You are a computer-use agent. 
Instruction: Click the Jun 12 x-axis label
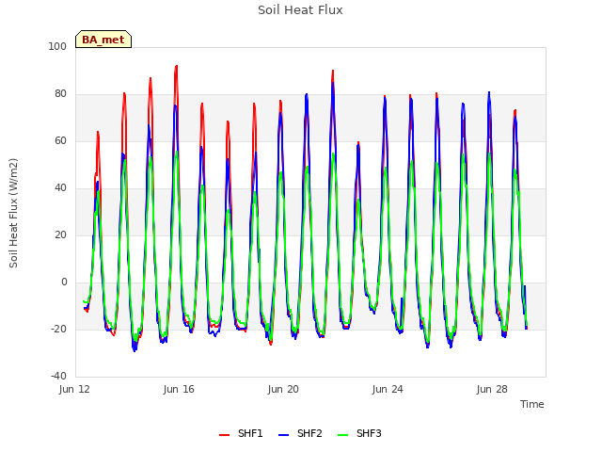tap(74, 389)
